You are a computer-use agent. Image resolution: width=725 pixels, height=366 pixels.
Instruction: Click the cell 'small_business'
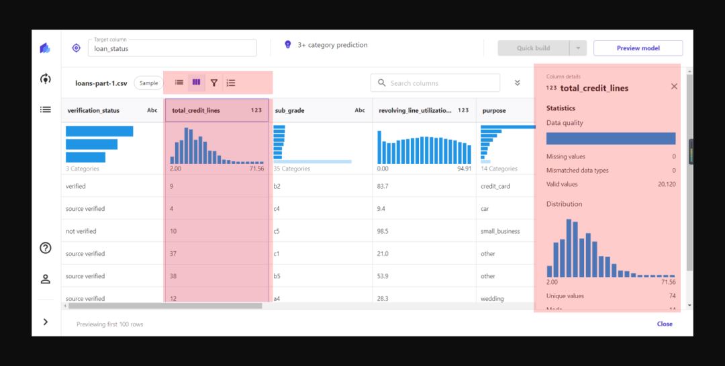click(x=501, y=231)
